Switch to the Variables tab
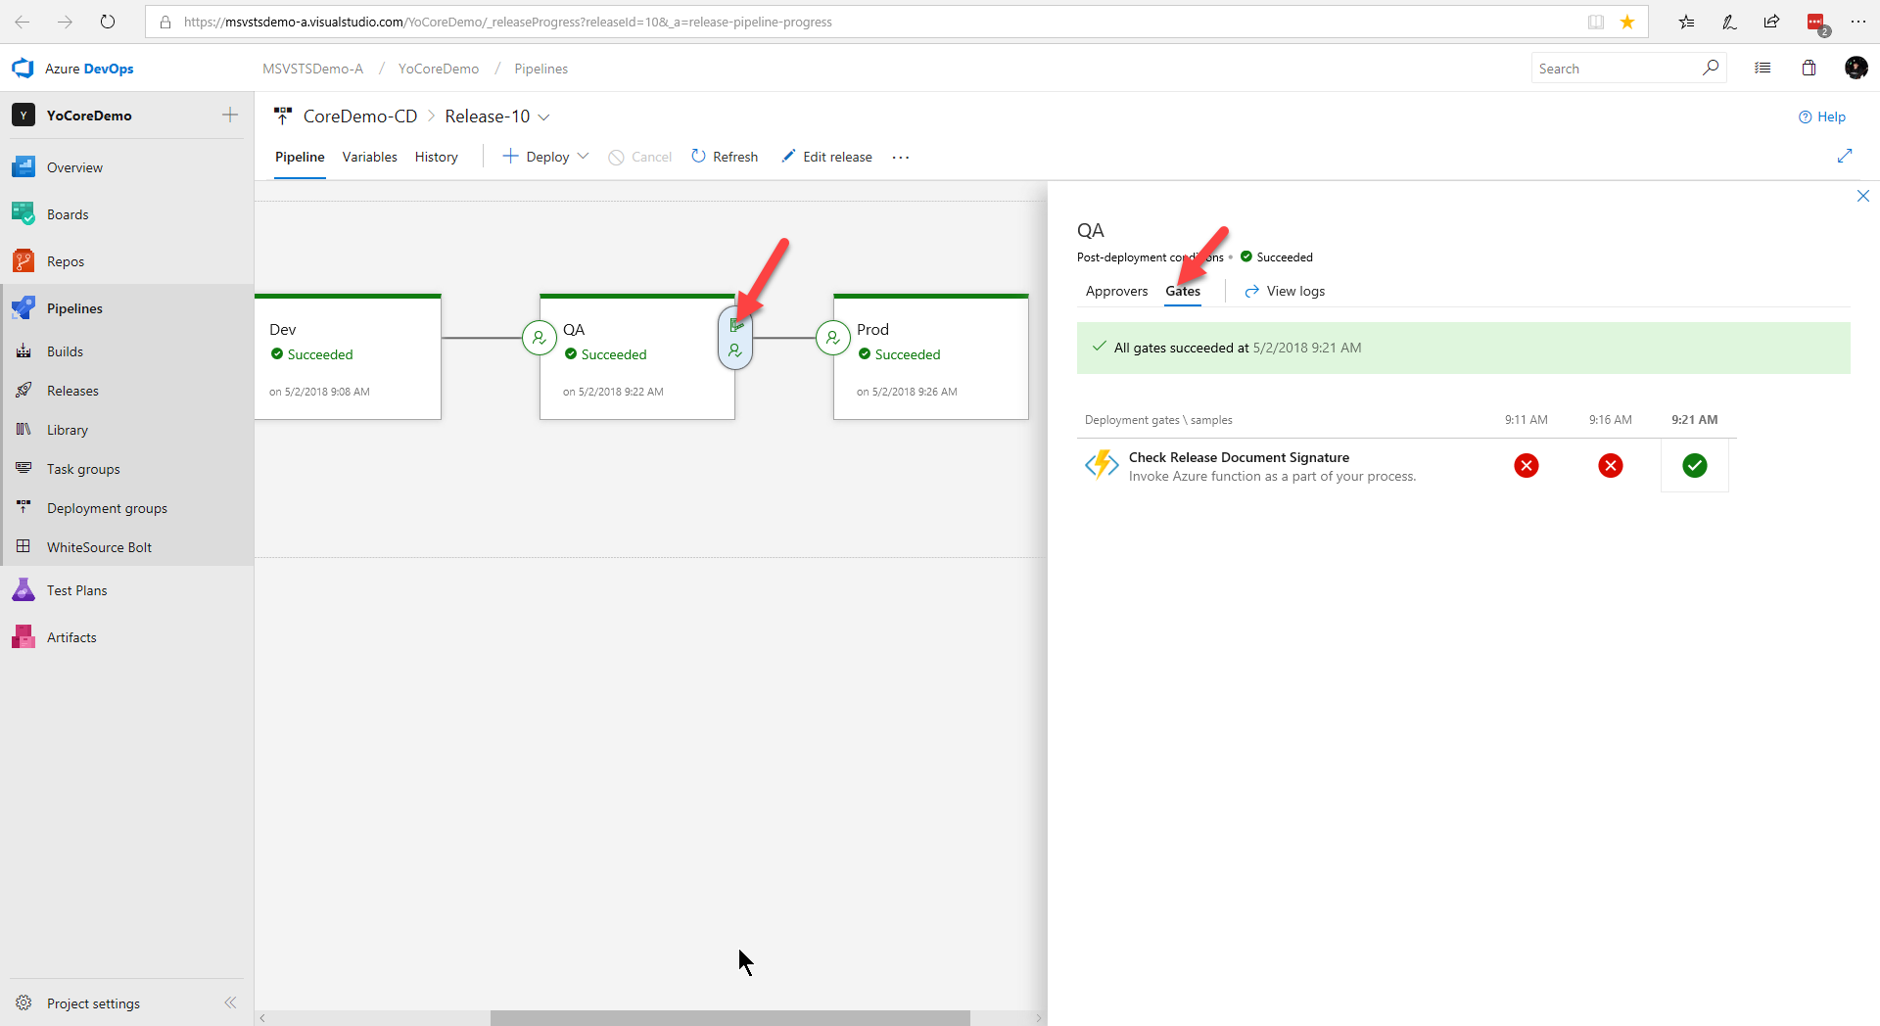 tap(369, 157)
